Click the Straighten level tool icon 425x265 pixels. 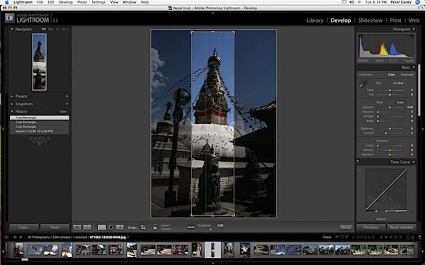(191, 227)
